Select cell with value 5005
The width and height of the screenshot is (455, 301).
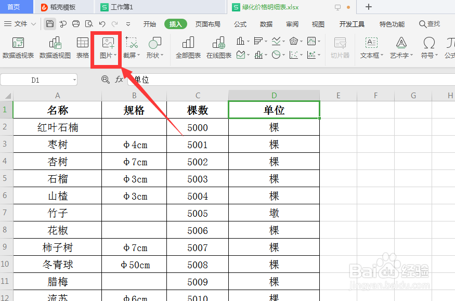click(x=198, y=213)
